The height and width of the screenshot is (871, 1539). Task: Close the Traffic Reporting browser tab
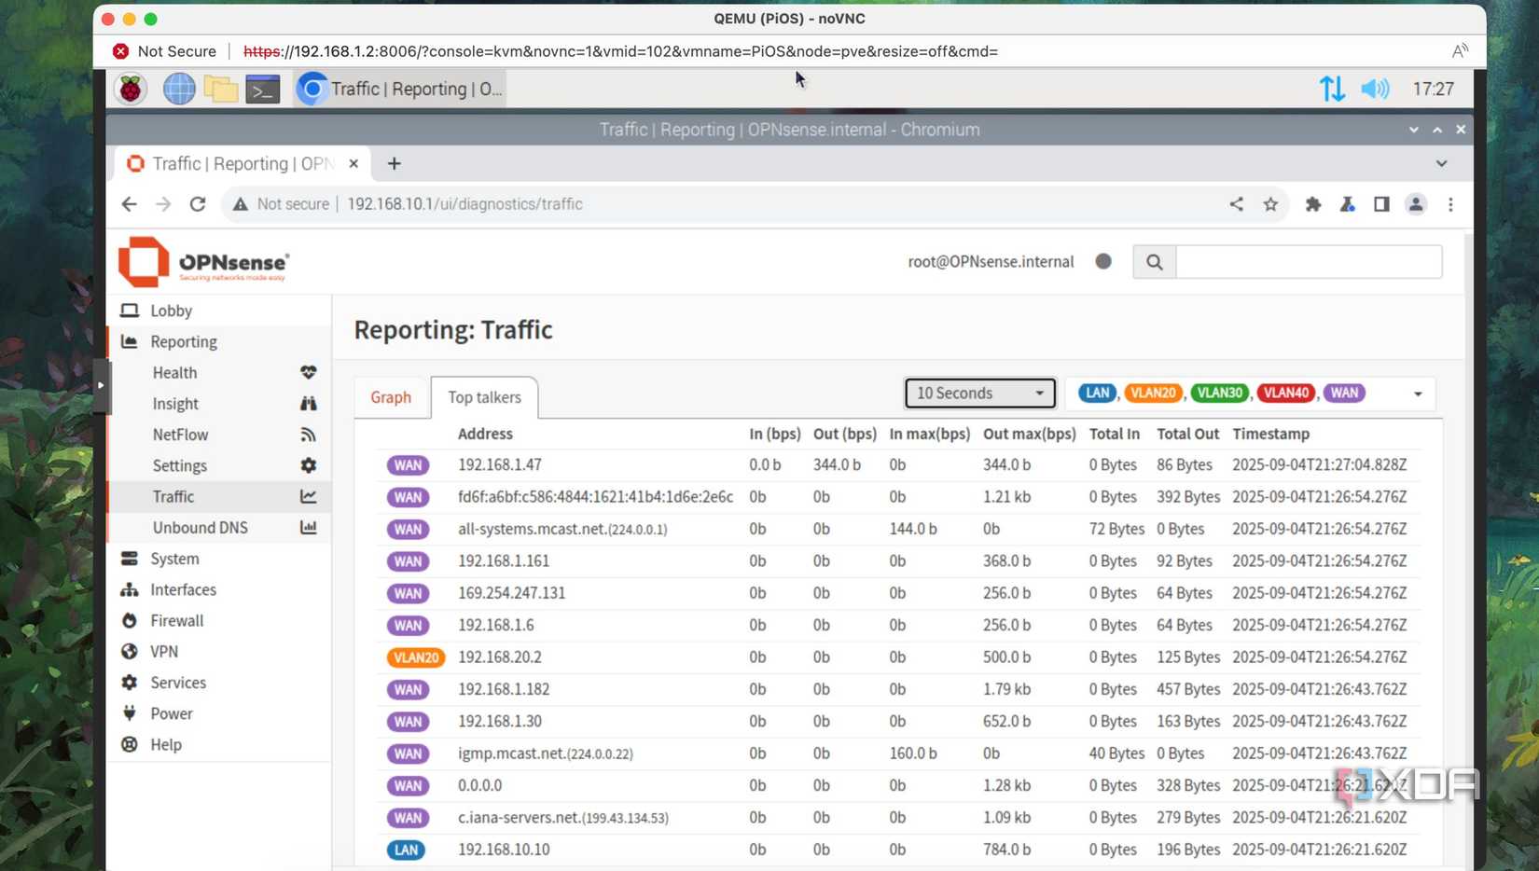pyautogui.click(x=354, y=164)
